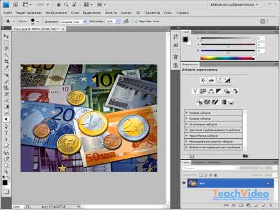Delete layer with the trash icon

tap(271, 205)
